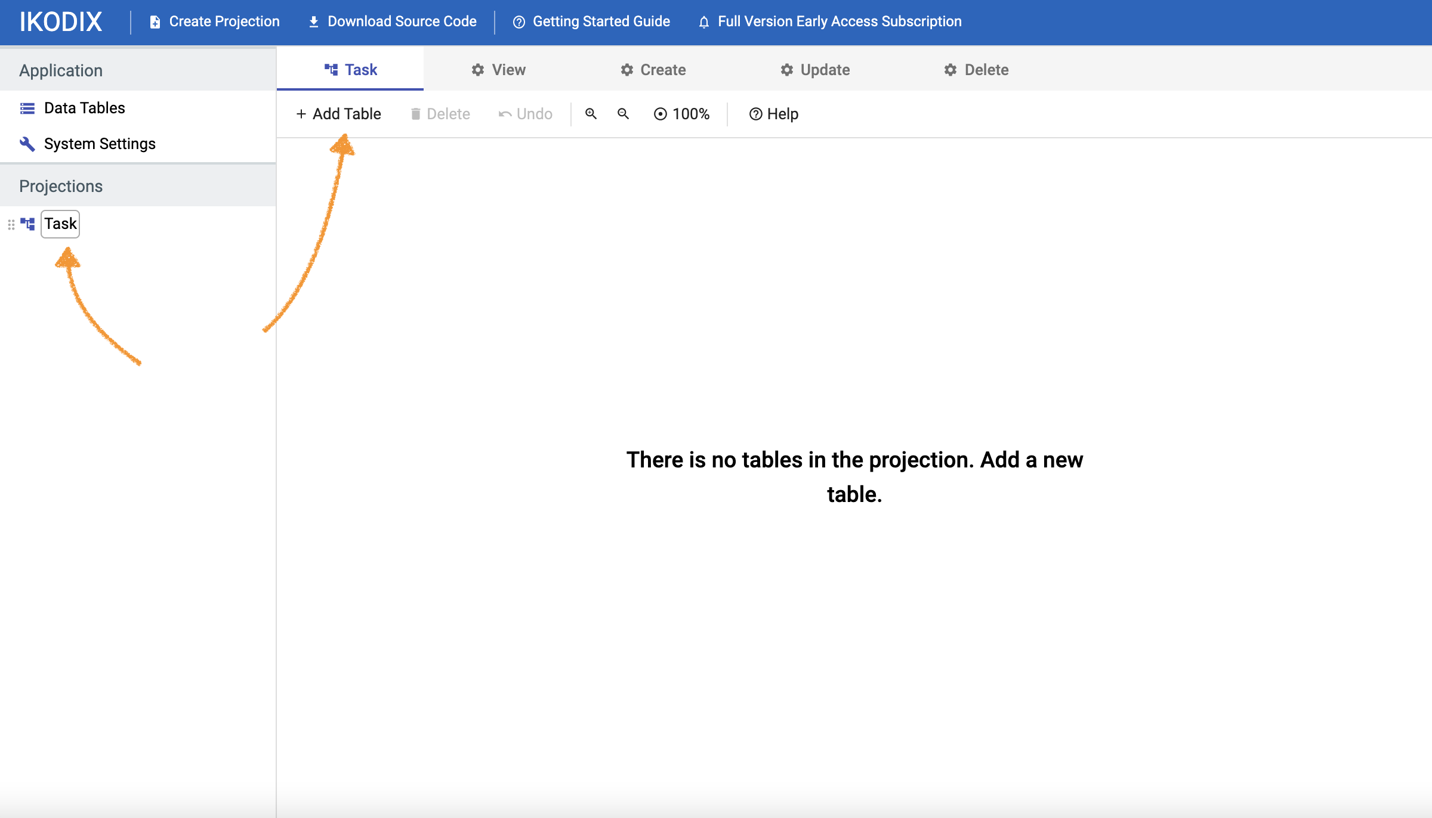The height and width of the screenshot is (818, 1432).
Task: Click the IKODIX logo
Action: click(x=61, y=22)
